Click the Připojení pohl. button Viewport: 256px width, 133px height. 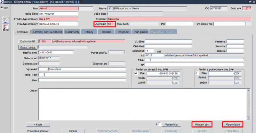point(233,124)
